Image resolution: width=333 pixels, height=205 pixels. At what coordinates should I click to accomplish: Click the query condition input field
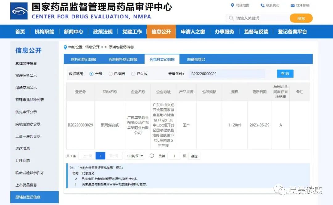[x=227, y=74]
